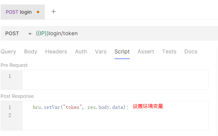This screenshot has height=136, width=218.
Task: Click line number 1 in Pre Request gutter
Action: click(x=10, y=76)
